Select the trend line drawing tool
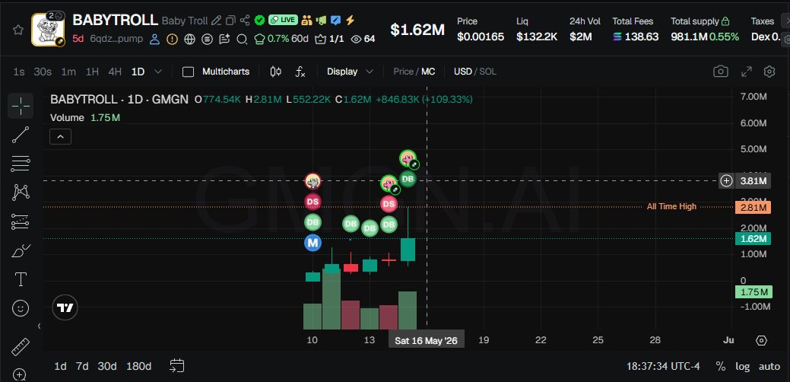 coord(21,135)
